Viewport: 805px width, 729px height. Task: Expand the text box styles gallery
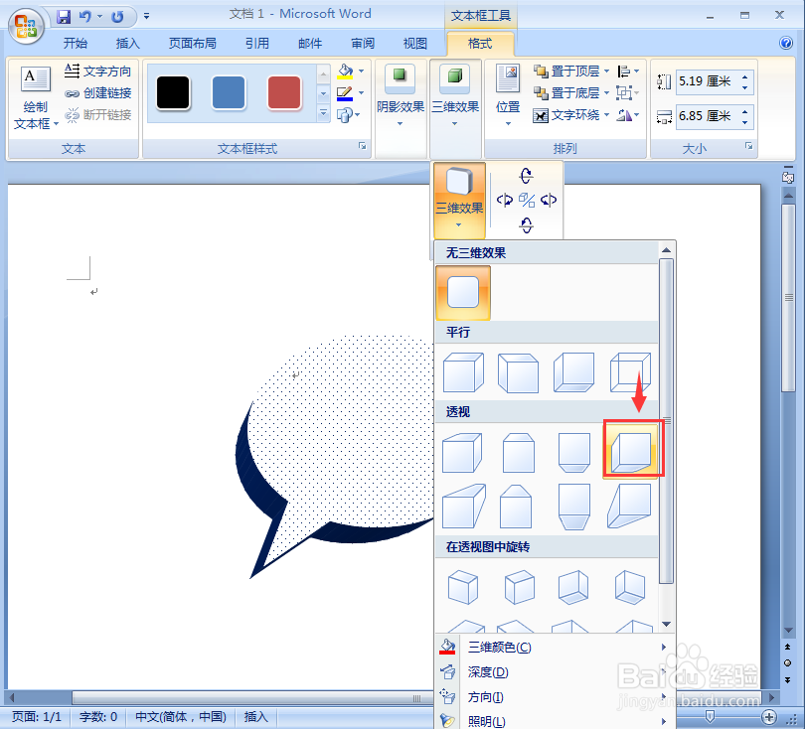[323, 113]
